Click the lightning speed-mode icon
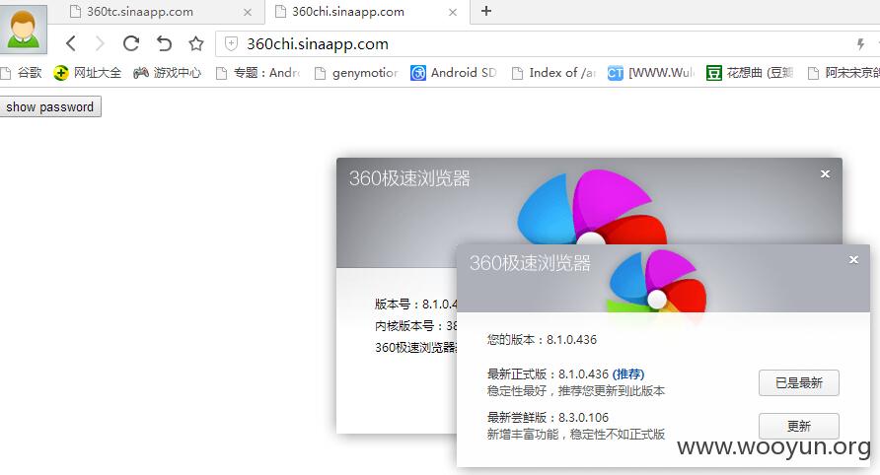This screenshot has width=880, height=475. [x=860, y=44]
